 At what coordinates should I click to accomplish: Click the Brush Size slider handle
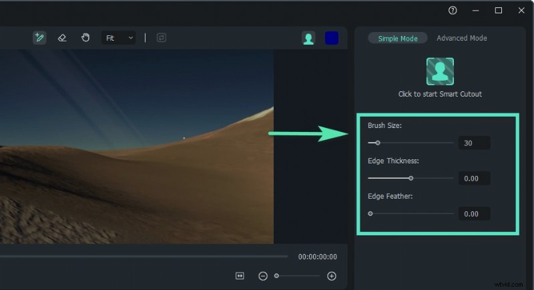coord(378,143)
